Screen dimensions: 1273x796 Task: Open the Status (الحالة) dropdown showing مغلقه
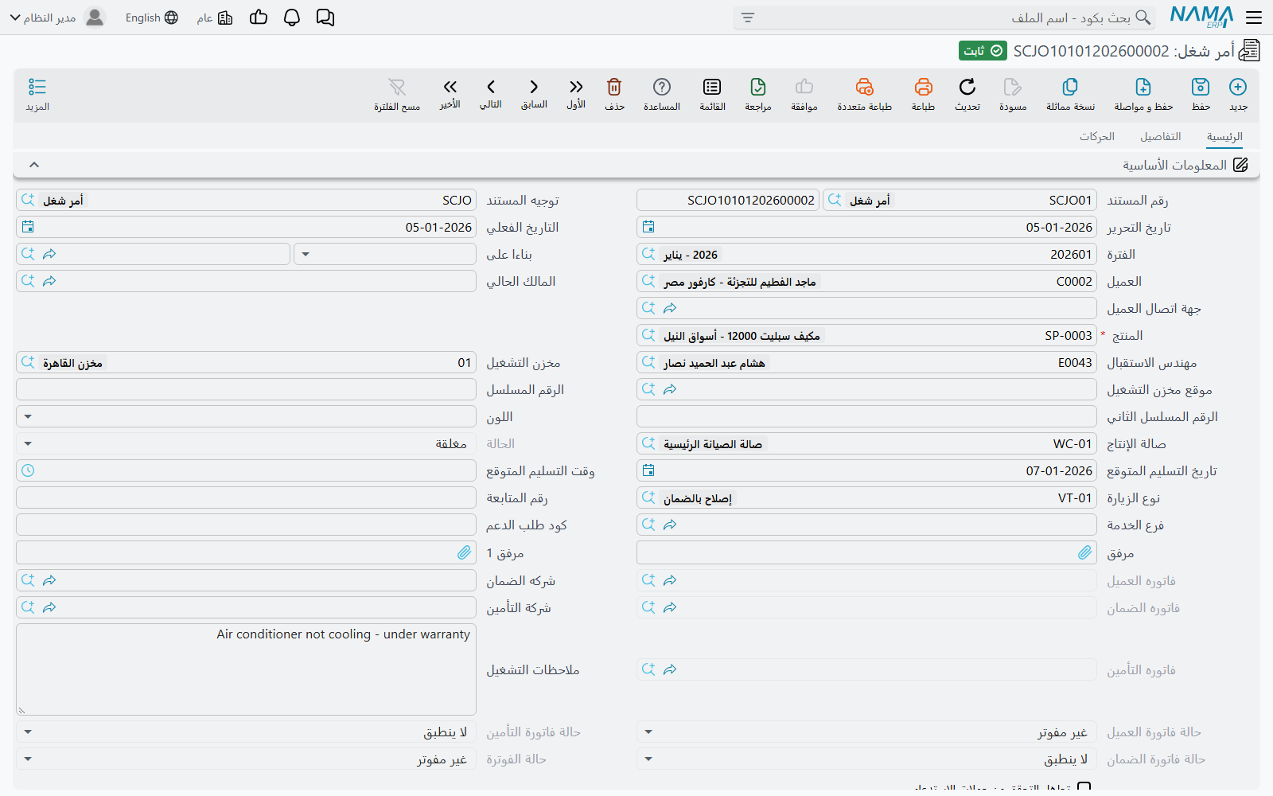[28, 443]
